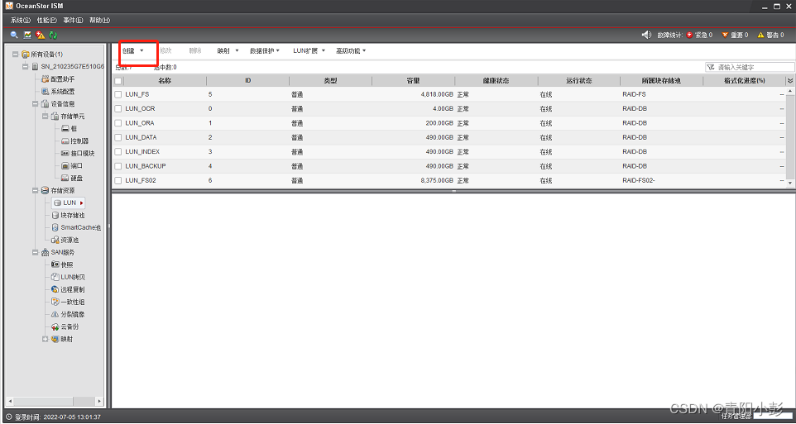
Task: Click the speaker alarm sound icon
Action: pyautogui.click(x=646, y=35)
